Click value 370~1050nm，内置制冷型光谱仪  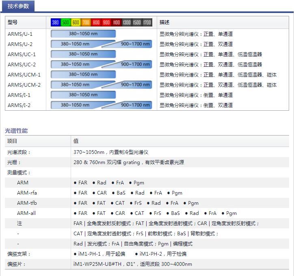[111, 152]
